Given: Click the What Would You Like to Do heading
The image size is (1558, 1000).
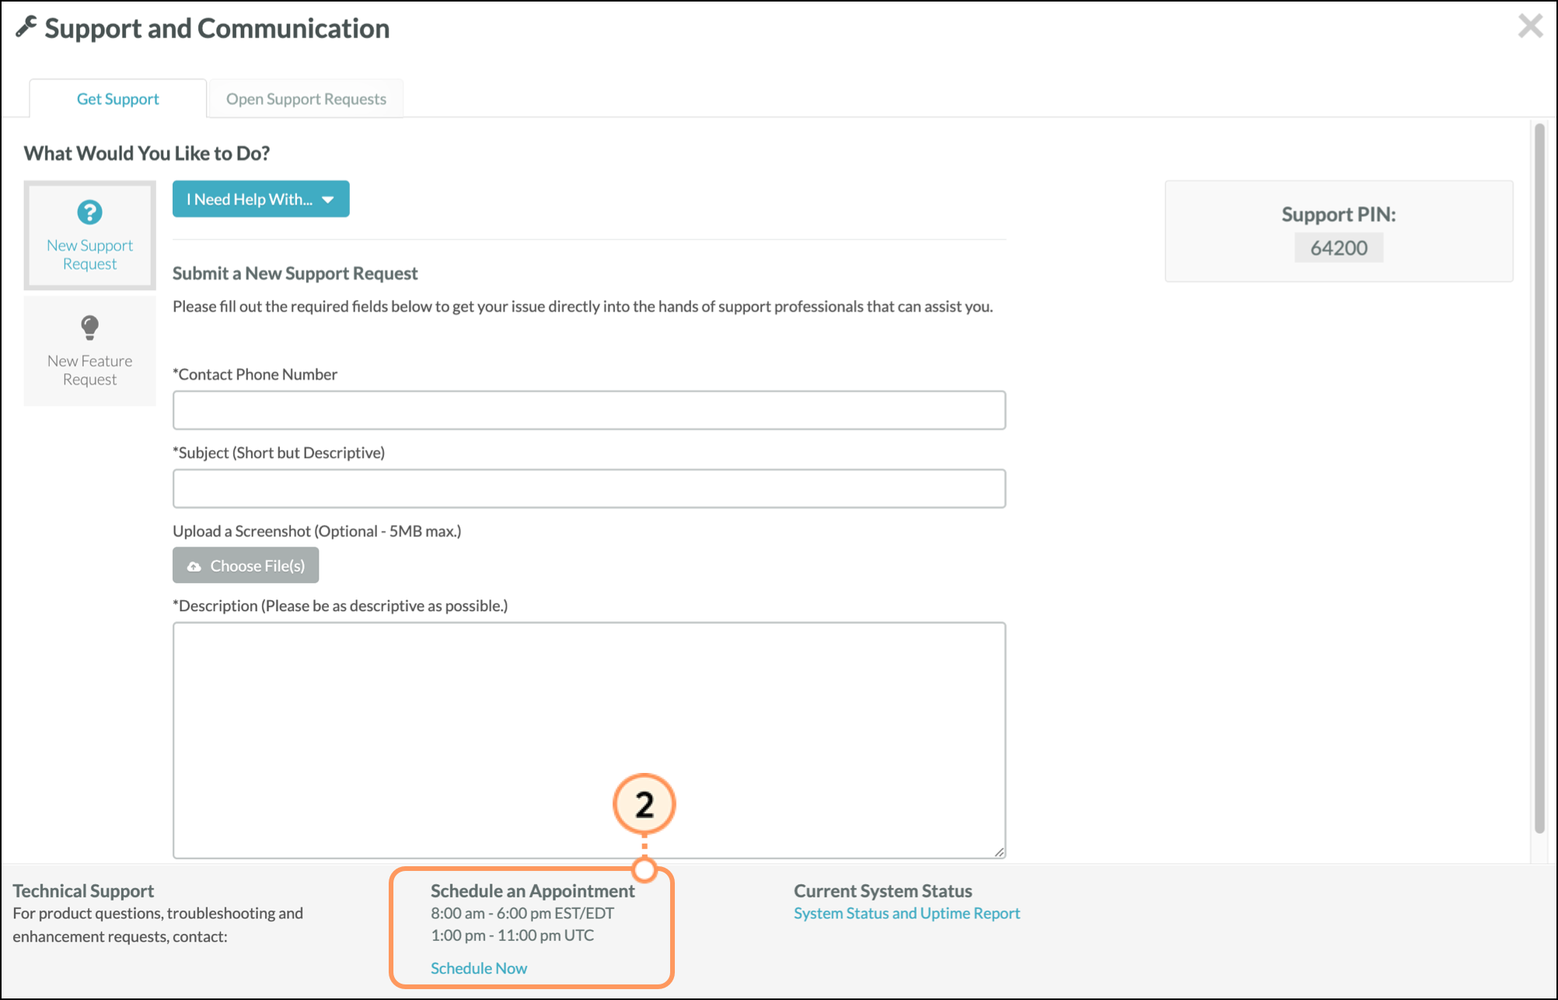Looking at the screenshot, I should 147,153.
